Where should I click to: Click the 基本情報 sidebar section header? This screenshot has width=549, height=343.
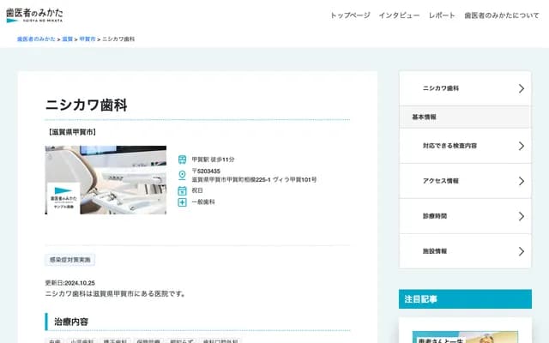465,117
